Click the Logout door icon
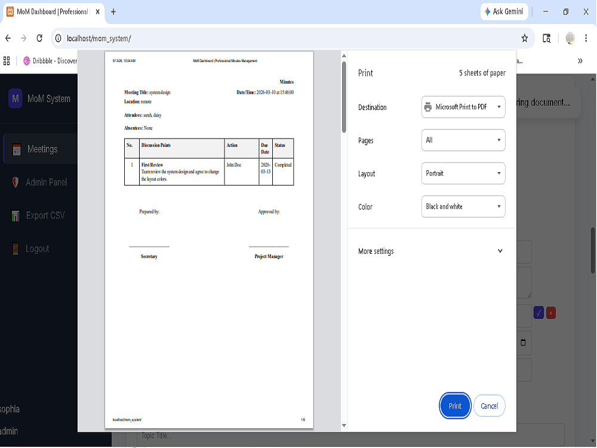 pyautogui.click(x=16, y=248)
